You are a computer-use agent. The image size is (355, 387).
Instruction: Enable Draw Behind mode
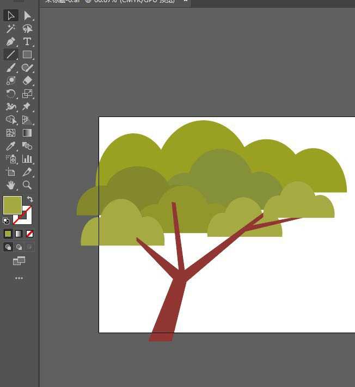[19, 247]
